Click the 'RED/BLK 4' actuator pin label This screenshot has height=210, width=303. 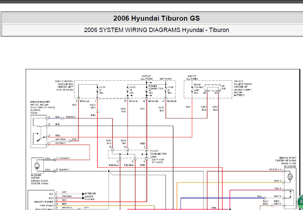pos(275,170)
